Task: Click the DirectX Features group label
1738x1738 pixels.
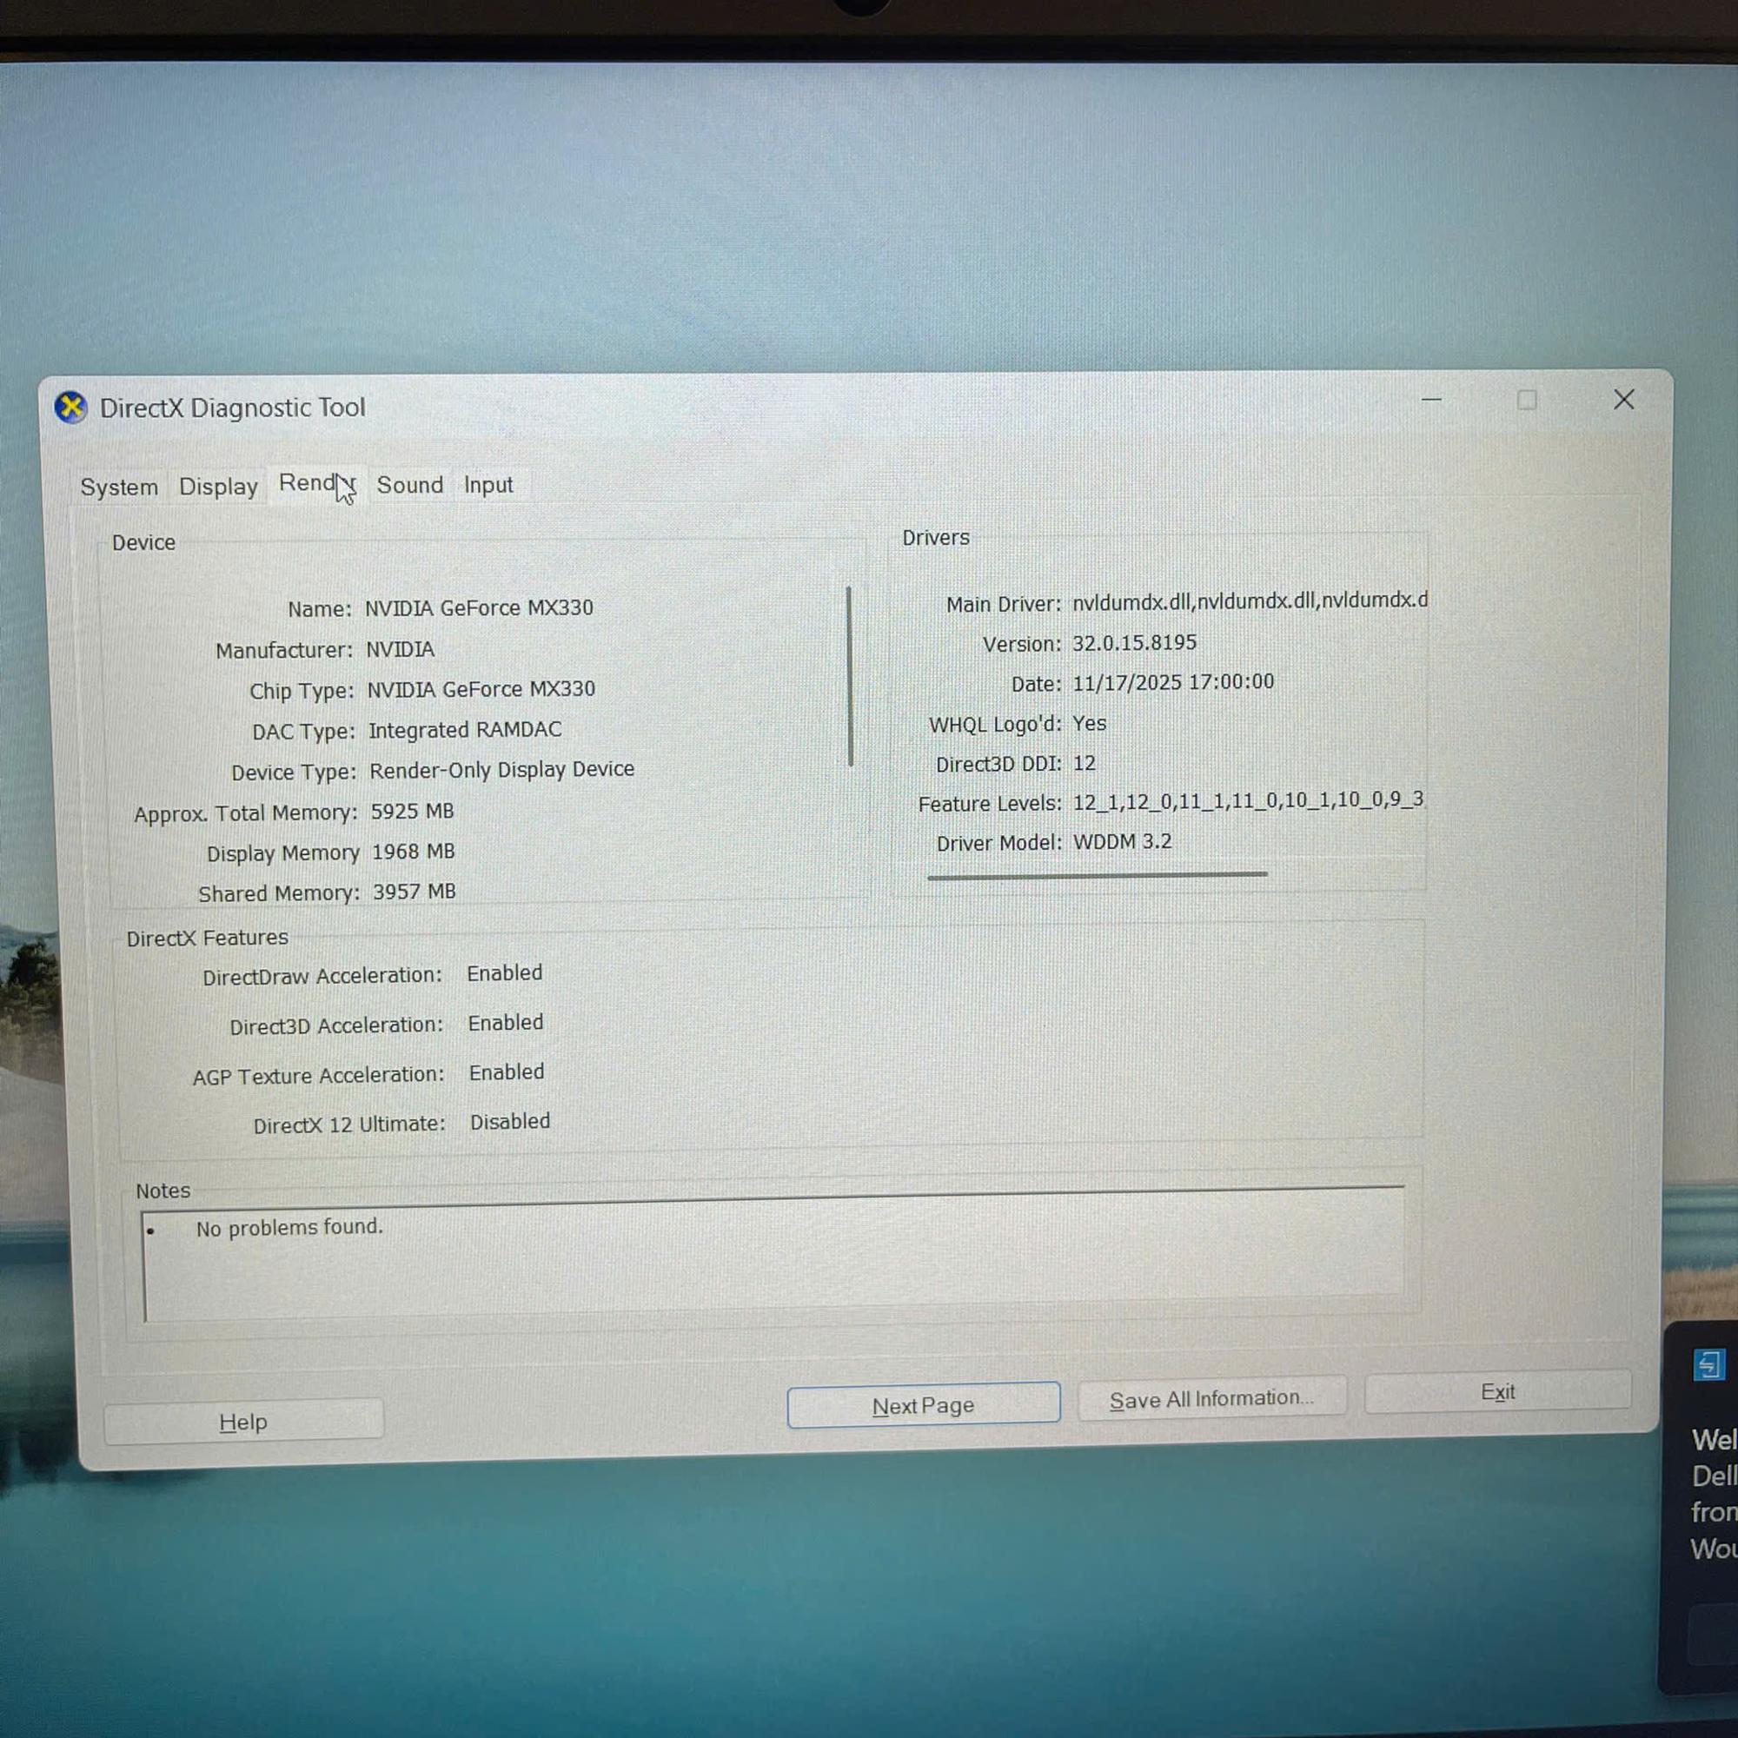Action: tap(207, 939)
